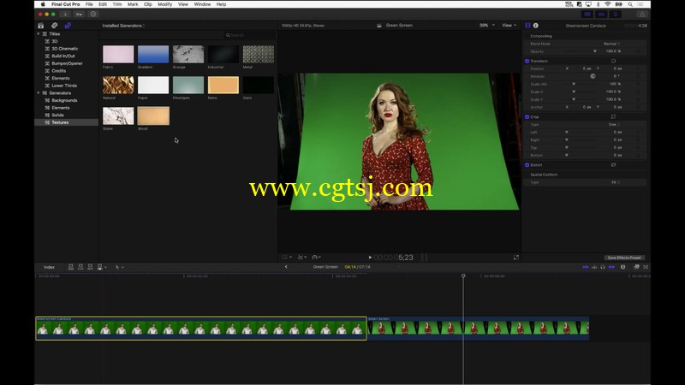This screenshot has width=685, height=385.
Task: Click the Distort on-screen controls icon
Action: coord(613,165)
